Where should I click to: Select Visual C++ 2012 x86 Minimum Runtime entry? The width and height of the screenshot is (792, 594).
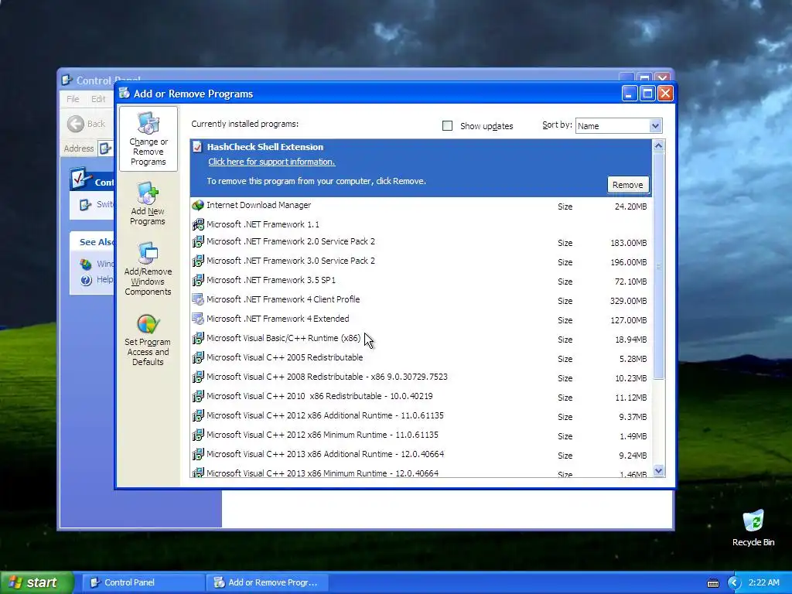coord(422,435)
